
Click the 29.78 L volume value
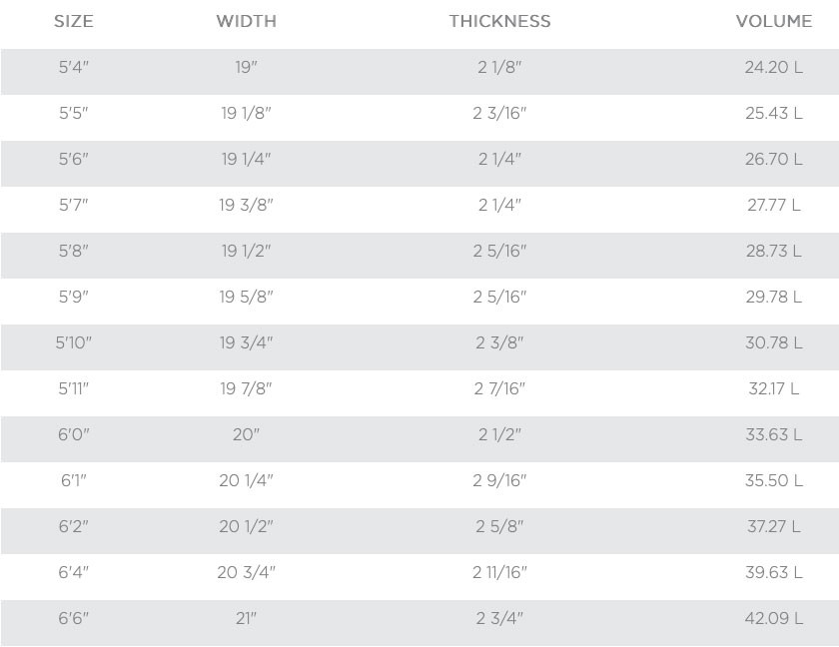(x=773, y=298)
